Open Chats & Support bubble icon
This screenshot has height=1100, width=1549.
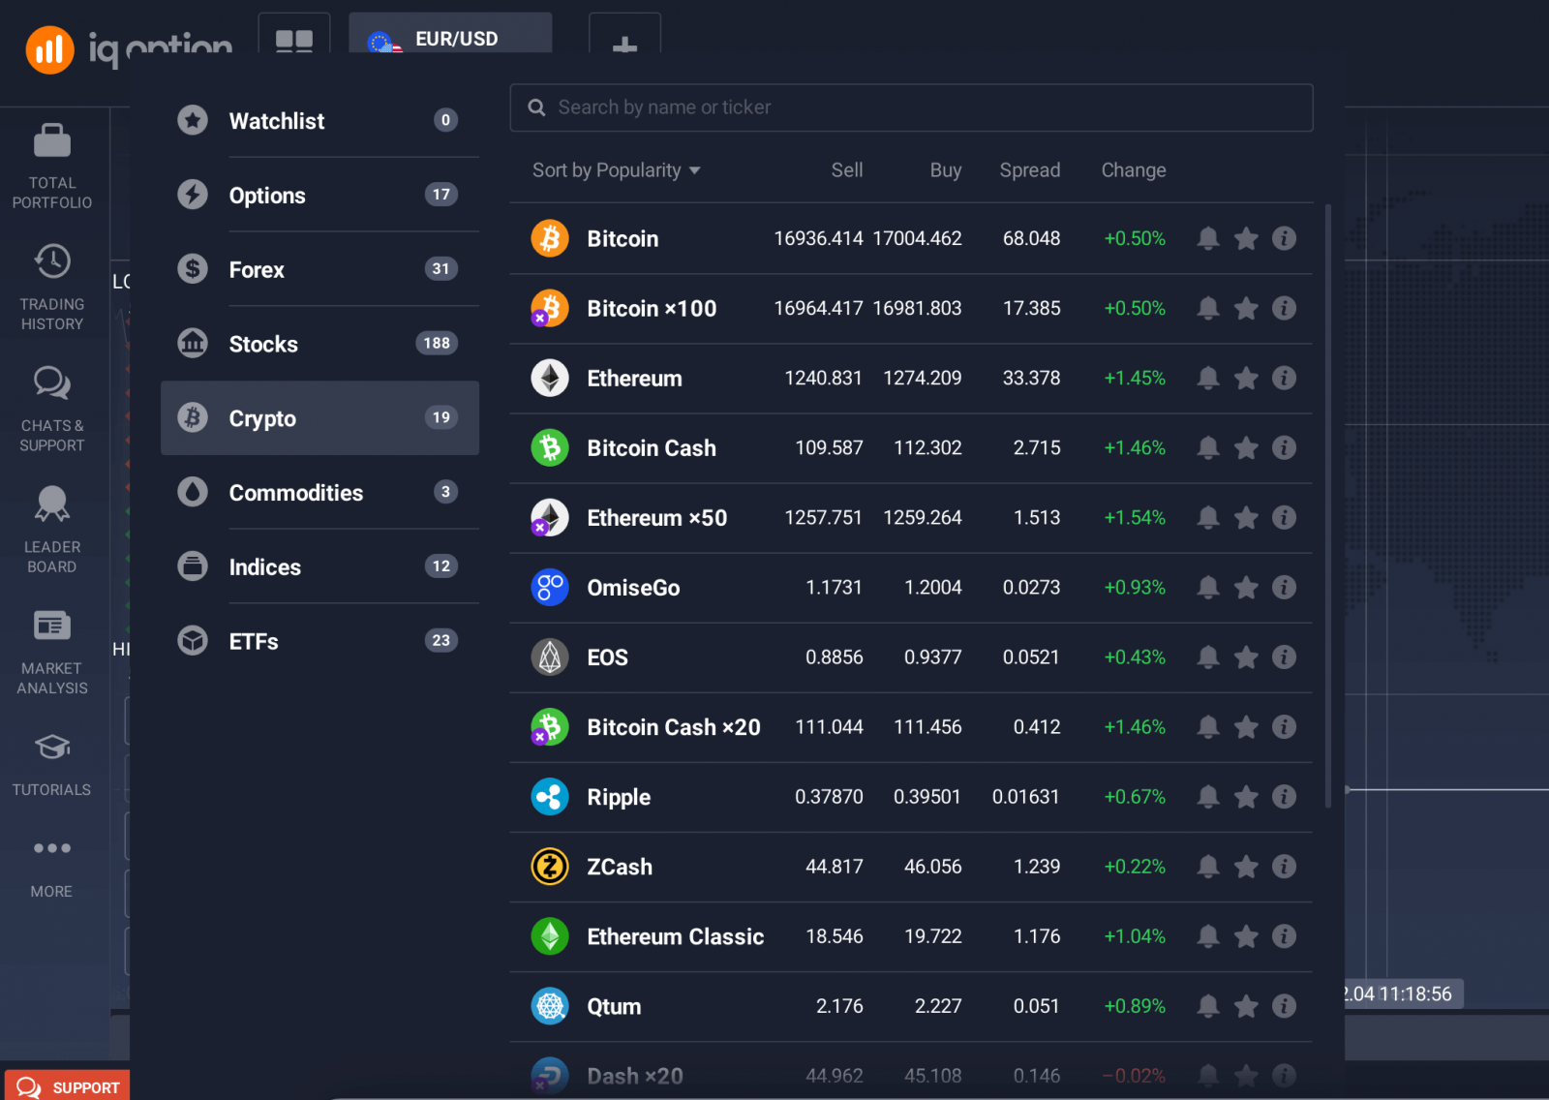coord(52,383)
